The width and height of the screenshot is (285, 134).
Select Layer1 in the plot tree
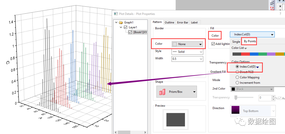coord(133,27)
